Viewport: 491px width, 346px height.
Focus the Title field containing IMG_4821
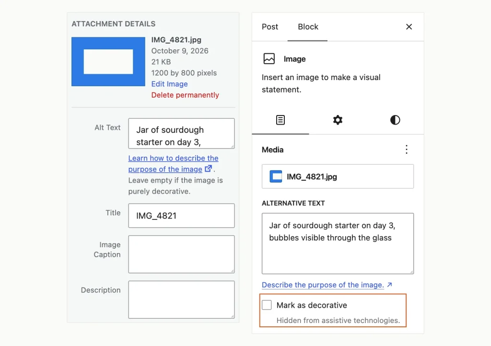[x=181, y=216]
